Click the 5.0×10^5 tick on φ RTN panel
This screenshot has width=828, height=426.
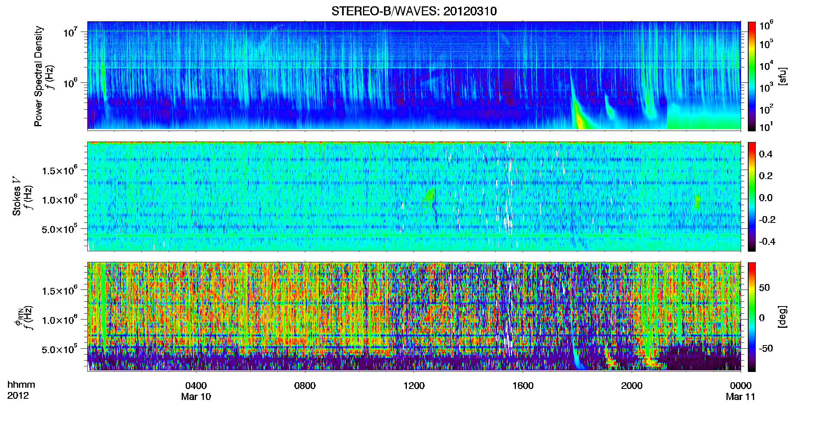coord(60,349)
